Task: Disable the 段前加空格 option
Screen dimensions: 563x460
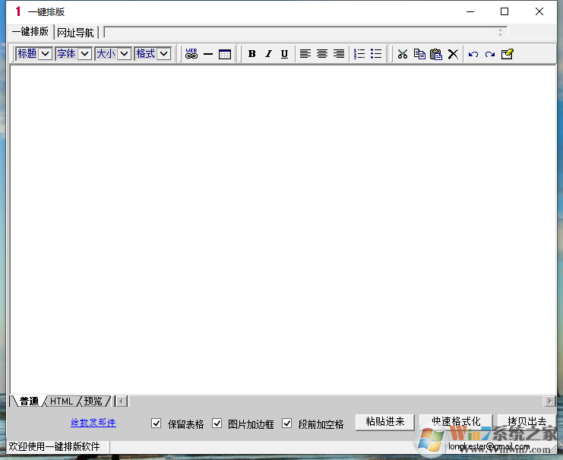Action: 287,424
